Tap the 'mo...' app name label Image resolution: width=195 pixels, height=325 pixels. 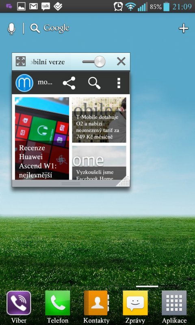click(x=45, y=82)
